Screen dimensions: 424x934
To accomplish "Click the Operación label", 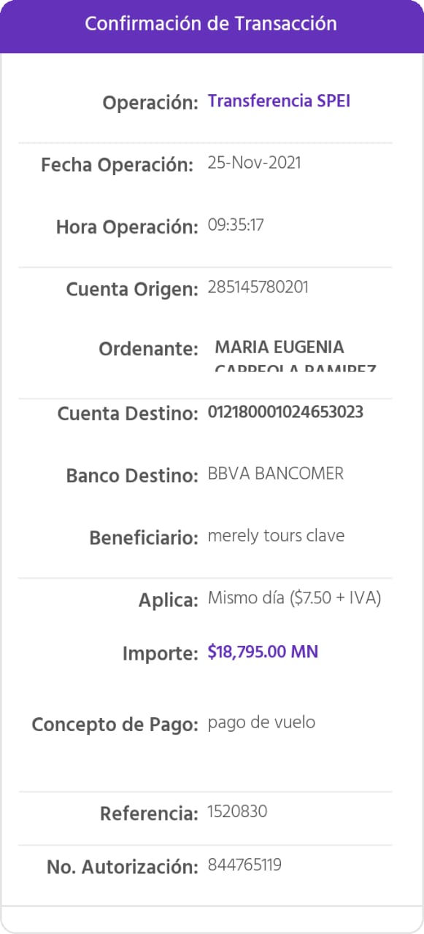I will pyautogui.click(x=150, y=103).
